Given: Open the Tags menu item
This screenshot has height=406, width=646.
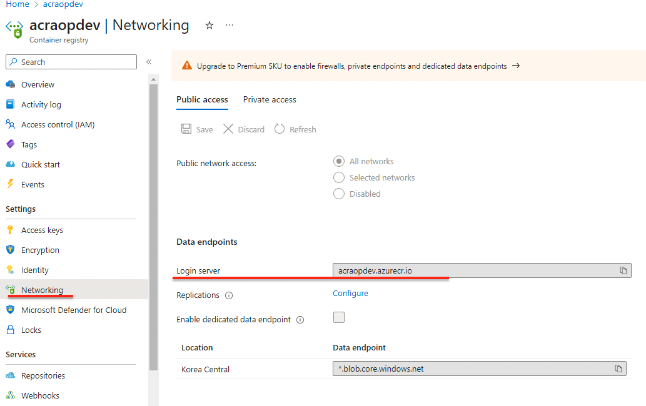Looking at the screenshot, I should 29,144.
